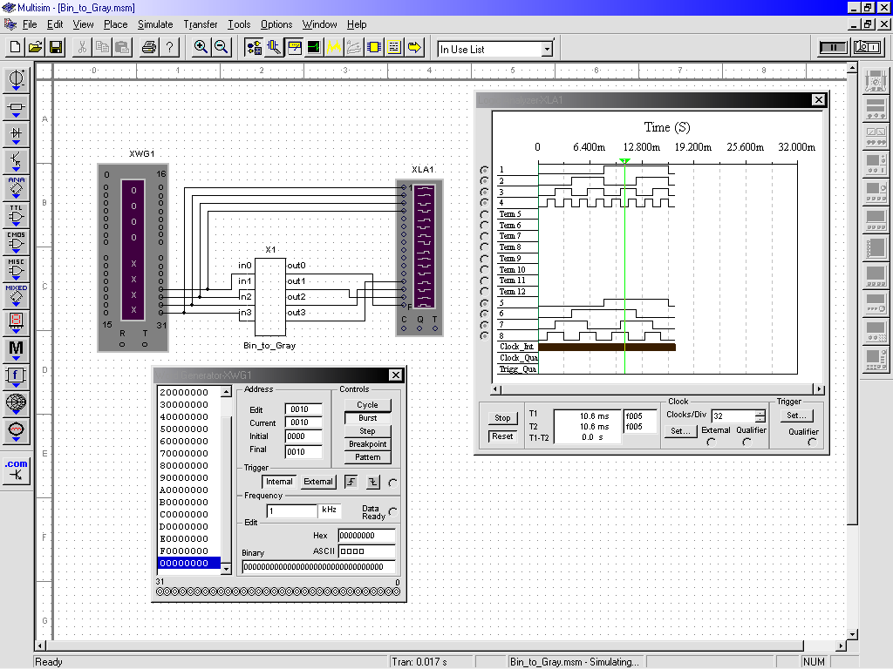
Task: Select Term 12 radio button in analyzer
Action: pos(484,291)
